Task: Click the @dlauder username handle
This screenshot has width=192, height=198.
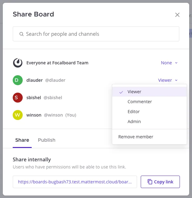Action: (x=55, y=80)
